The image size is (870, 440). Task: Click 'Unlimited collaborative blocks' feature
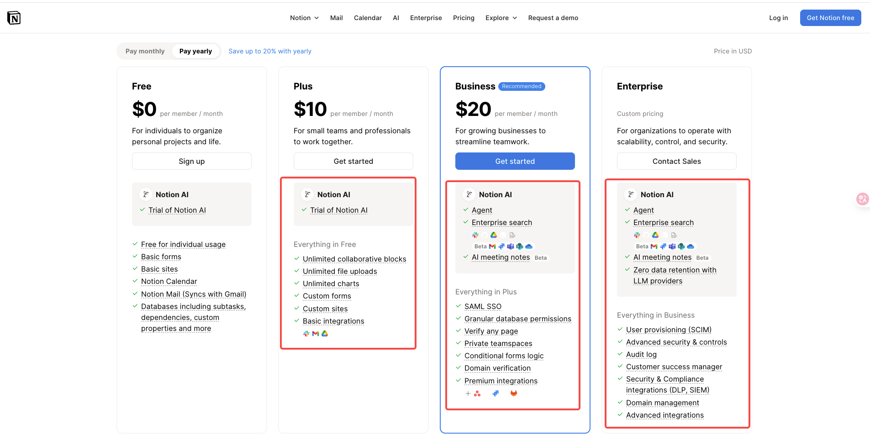click(354, 259)
